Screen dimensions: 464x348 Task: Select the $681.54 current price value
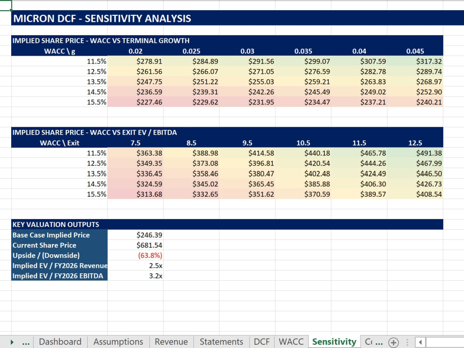[x=135, y=245]
